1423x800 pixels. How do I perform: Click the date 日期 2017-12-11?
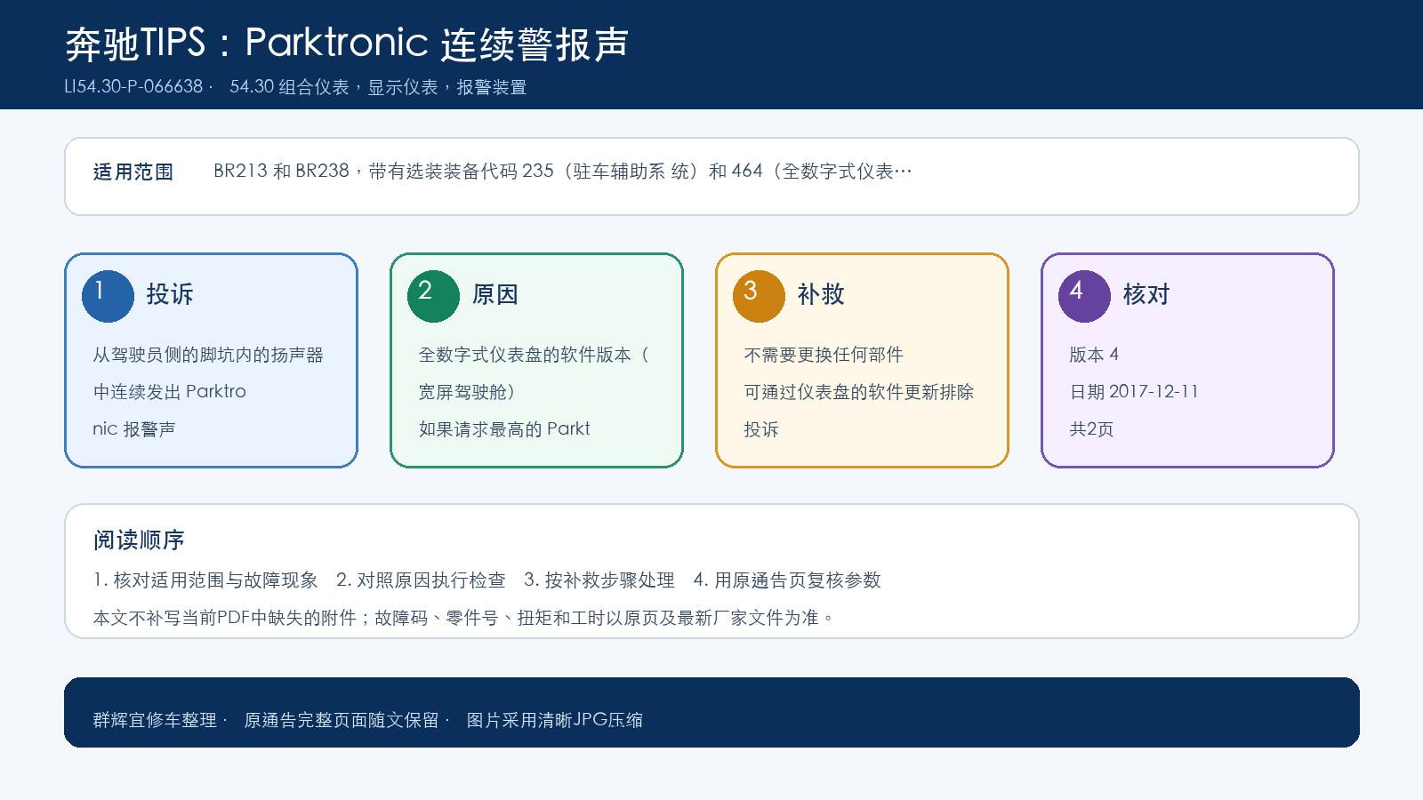point(1134,392)
